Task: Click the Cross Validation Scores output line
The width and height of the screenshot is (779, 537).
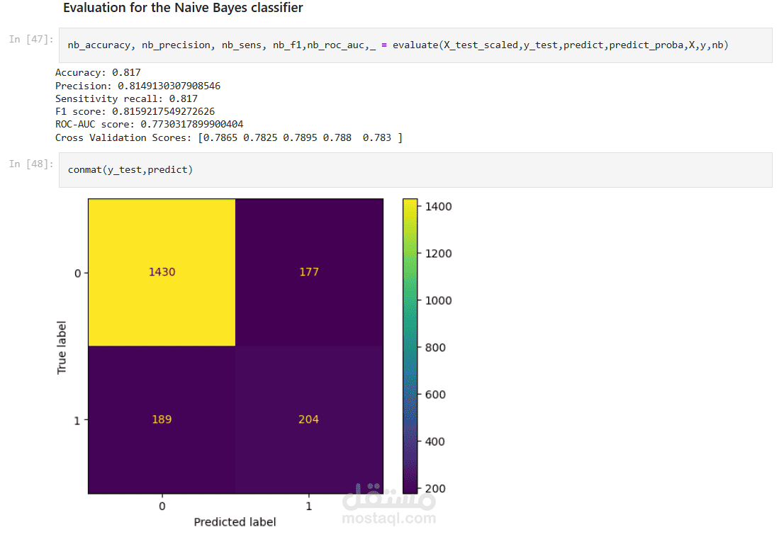Action: click(x=229, y=137)
